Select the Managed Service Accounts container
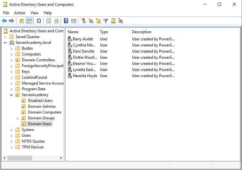Image resolution: width=242 pixels, height=170 pixels. [x=43, y=83]
